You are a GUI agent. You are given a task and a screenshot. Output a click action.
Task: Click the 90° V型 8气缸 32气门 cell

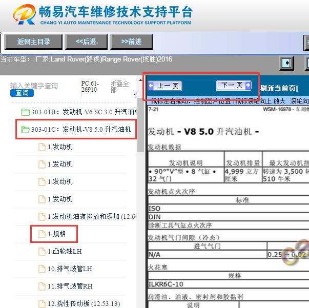[186, 175]
